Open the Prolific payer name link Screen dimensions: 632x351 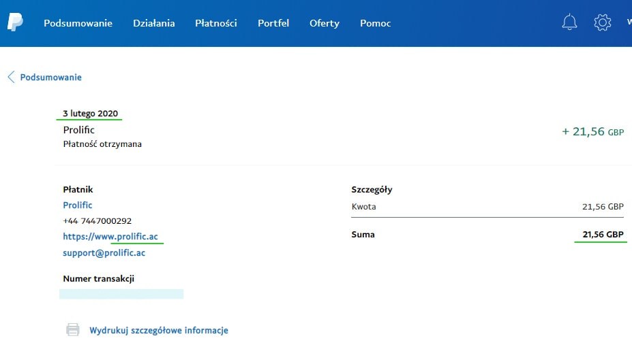pos(78,205)
